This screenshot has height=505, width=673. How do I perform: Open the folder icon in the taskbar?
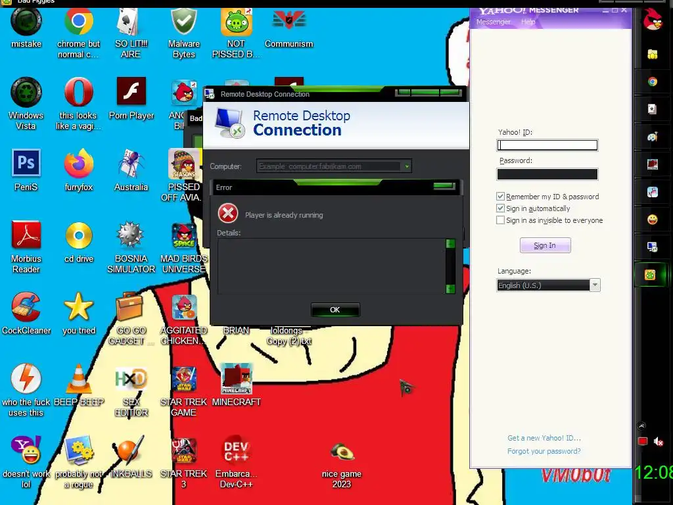[x=653, y=54]
